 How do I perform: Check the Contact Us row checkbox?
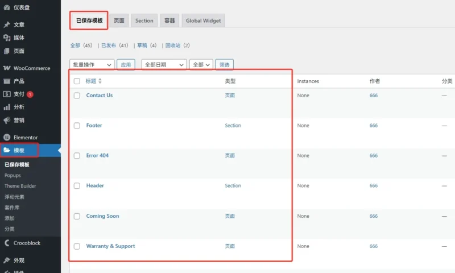77,96
